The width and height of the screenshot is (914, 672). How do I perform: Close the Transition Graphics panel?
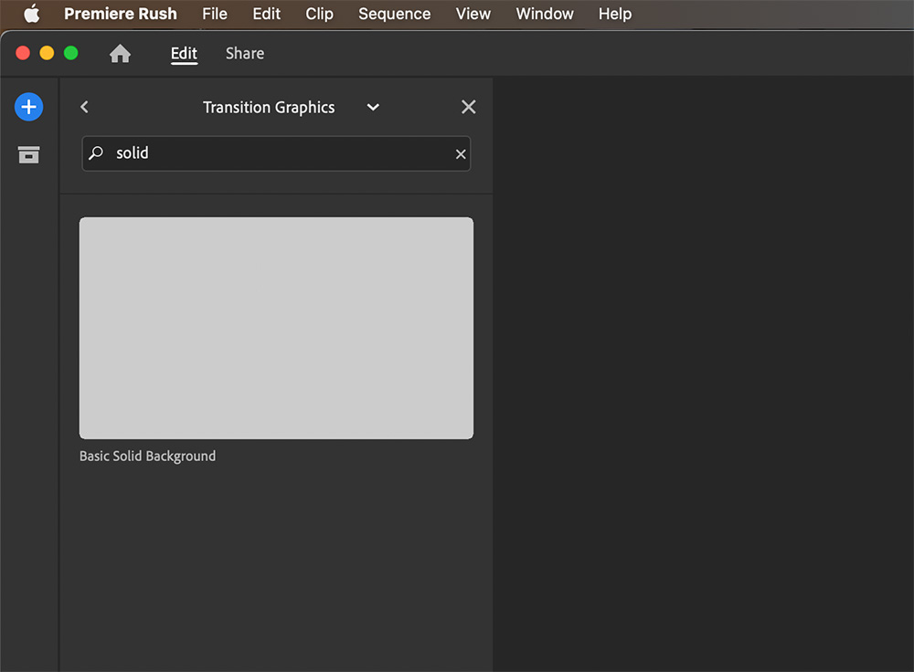[x=469, y=107]
